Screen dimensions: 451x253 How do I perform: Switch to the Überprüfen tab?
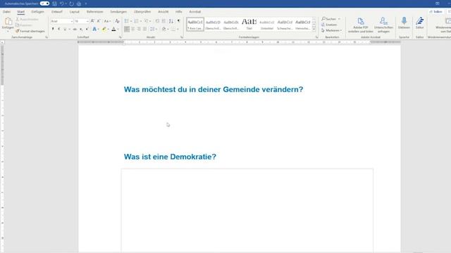(142, 12)
